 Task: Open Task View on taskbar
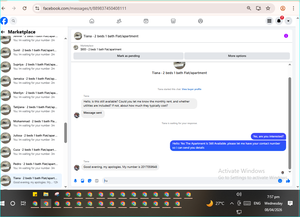23,203
